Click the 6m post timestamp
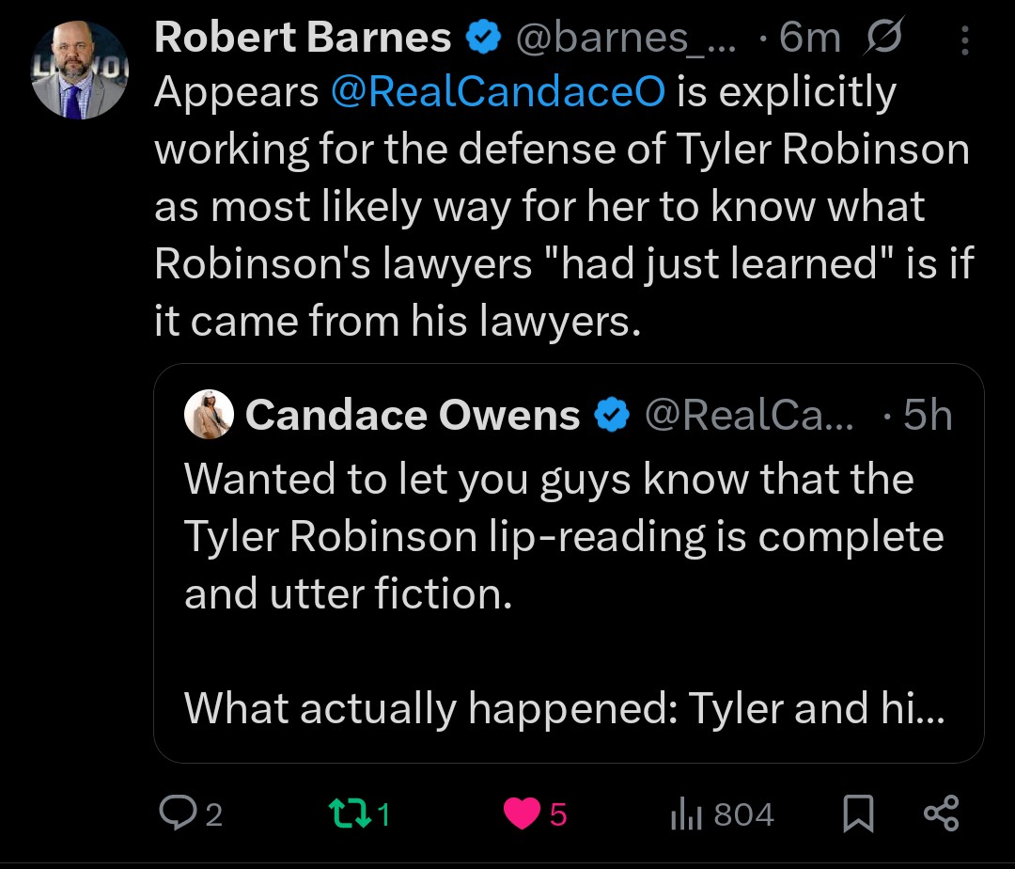 click(x=809, y=38)
